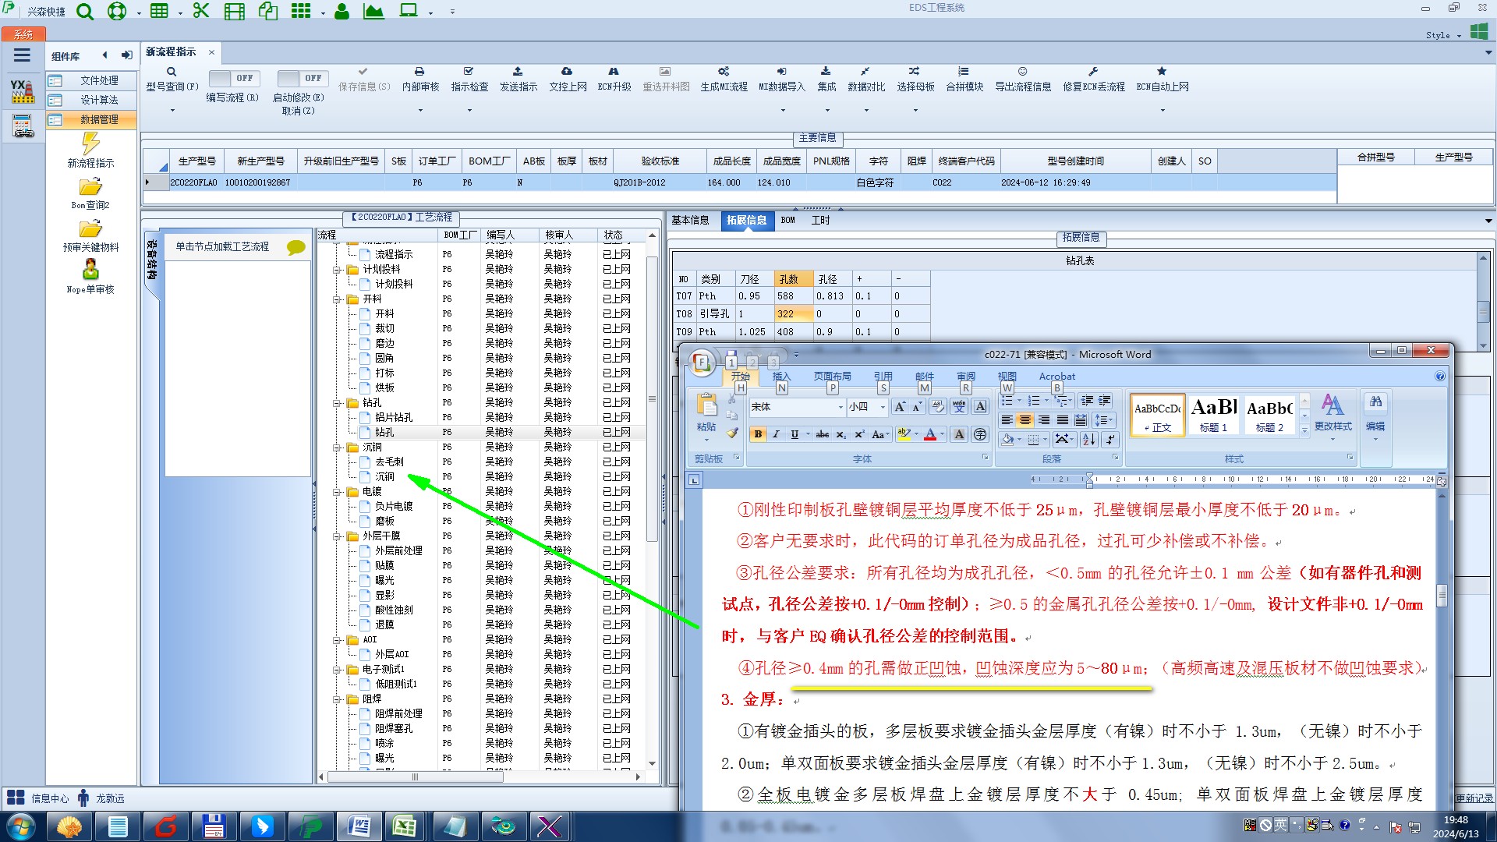Open the Word font name dropdown
Screen dimensions: 1497x842
[x=841, y=407]
